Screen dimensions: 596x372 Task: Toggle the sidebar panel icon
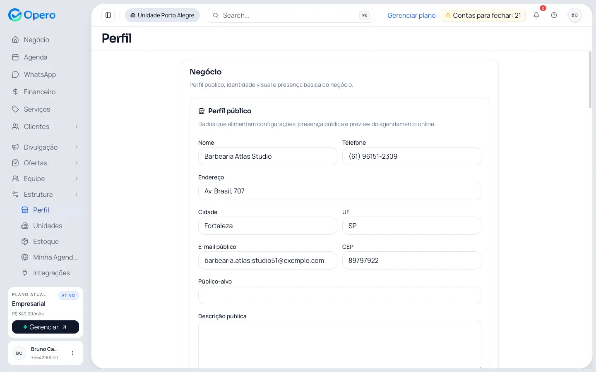(x=108, y=15)
